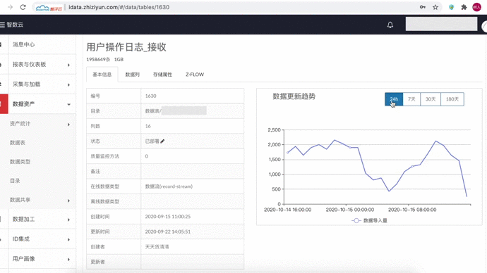The image size is (487, 273).
Task: Open 用户画像 sidebar item
Action: 23,259
